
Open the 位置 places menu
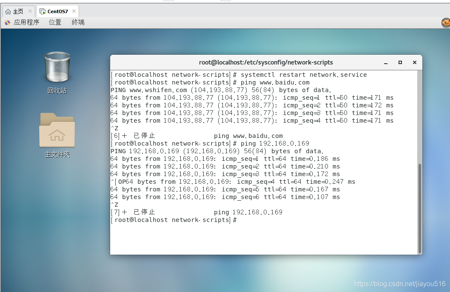pyautogui.click(x=55, y=22)
